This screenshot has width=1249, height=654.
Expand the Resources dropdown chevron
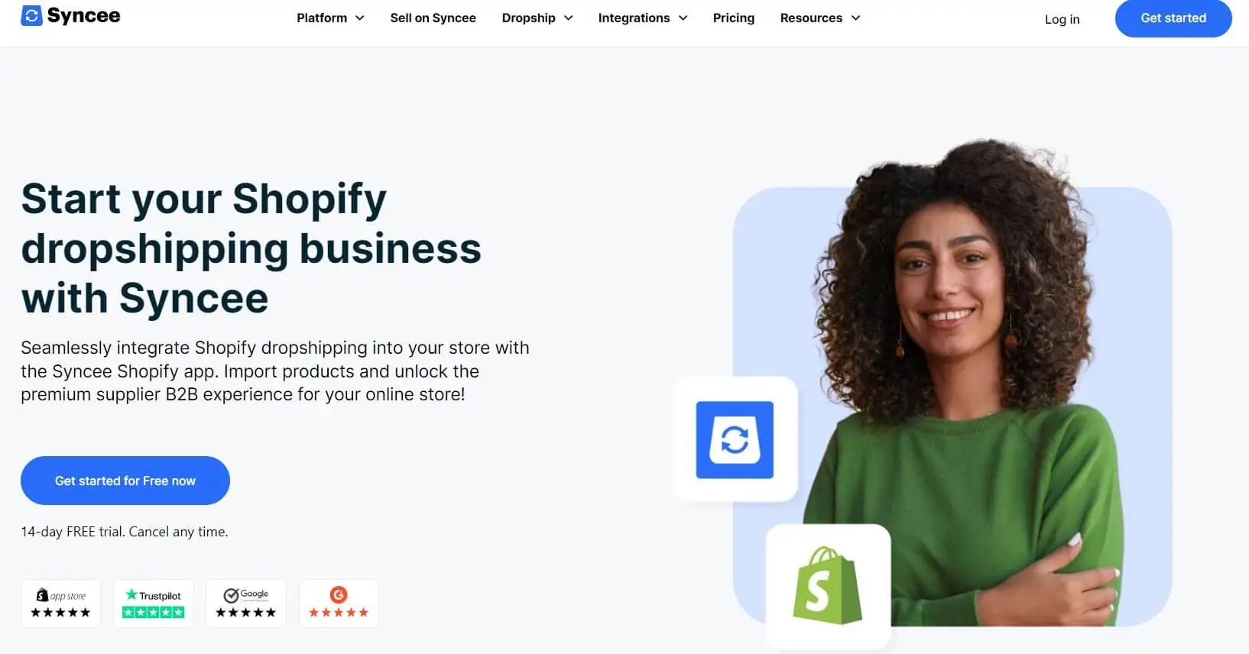click(855, 18)
